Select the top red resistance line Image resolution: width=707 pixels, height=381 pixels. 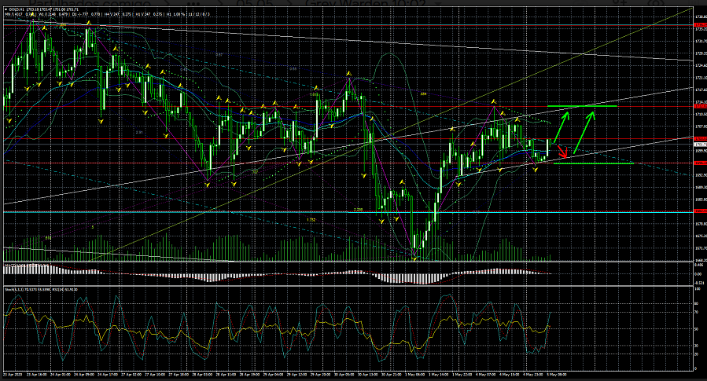coord(315,25)
